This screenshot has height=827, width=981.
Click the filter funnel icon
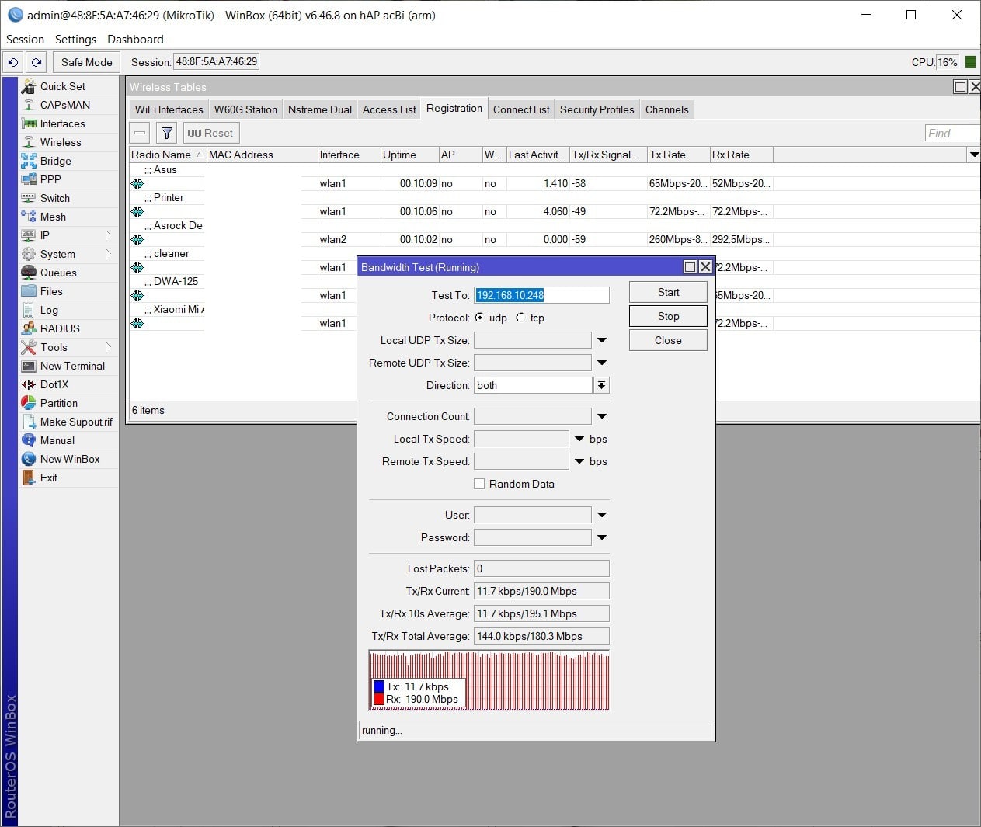166,133
